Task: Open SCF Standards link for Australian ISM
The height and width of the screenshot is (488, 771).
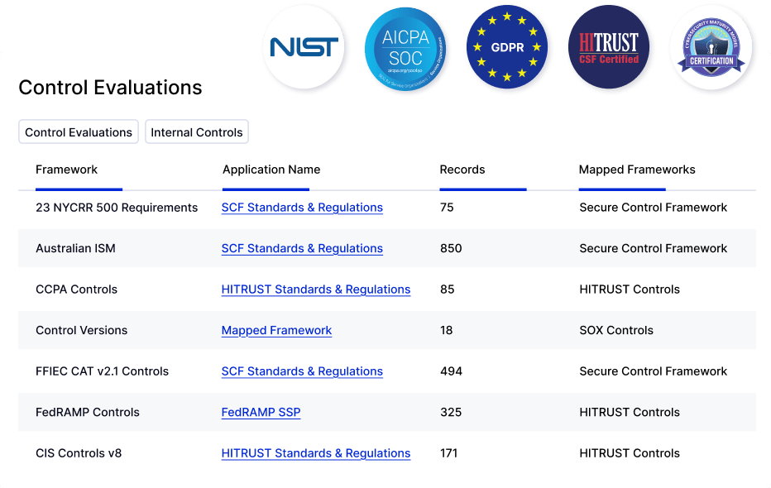Action: (302, 248)
